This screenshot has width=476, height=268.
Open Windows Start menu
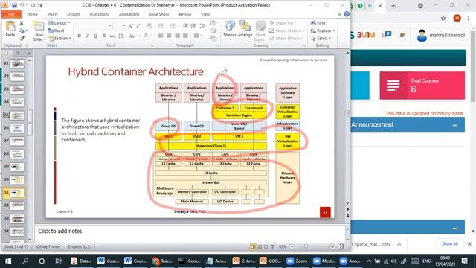click(x=8, y=261)
